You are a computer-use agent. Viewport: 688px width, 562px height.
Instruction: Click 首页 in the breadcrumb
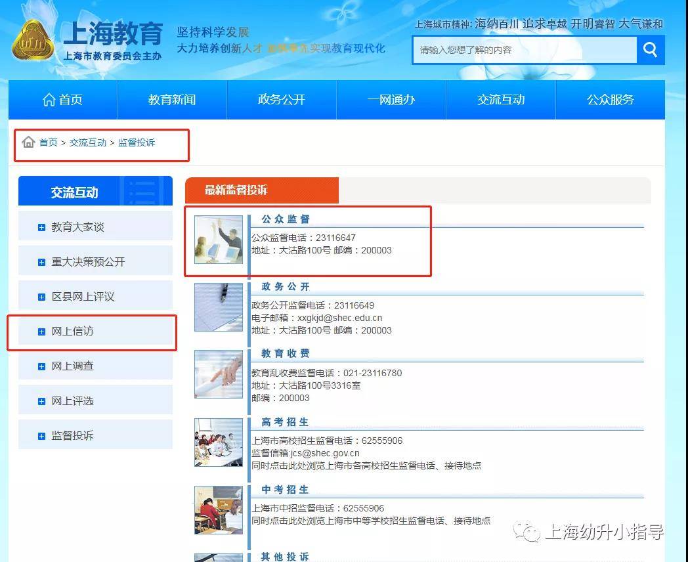(x=49, y=142)
